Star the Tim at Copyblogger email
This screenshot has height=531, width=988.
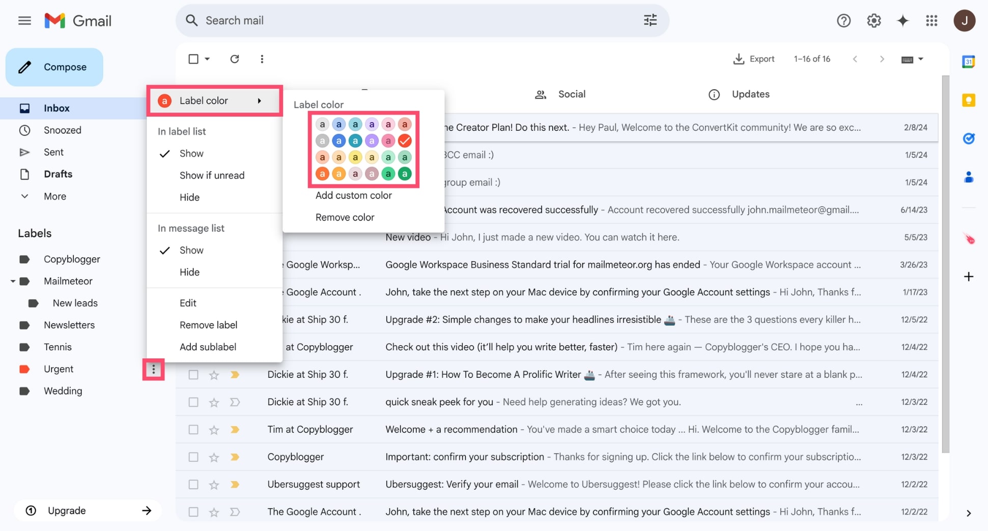pyautogui.click(x=214, y=430)
